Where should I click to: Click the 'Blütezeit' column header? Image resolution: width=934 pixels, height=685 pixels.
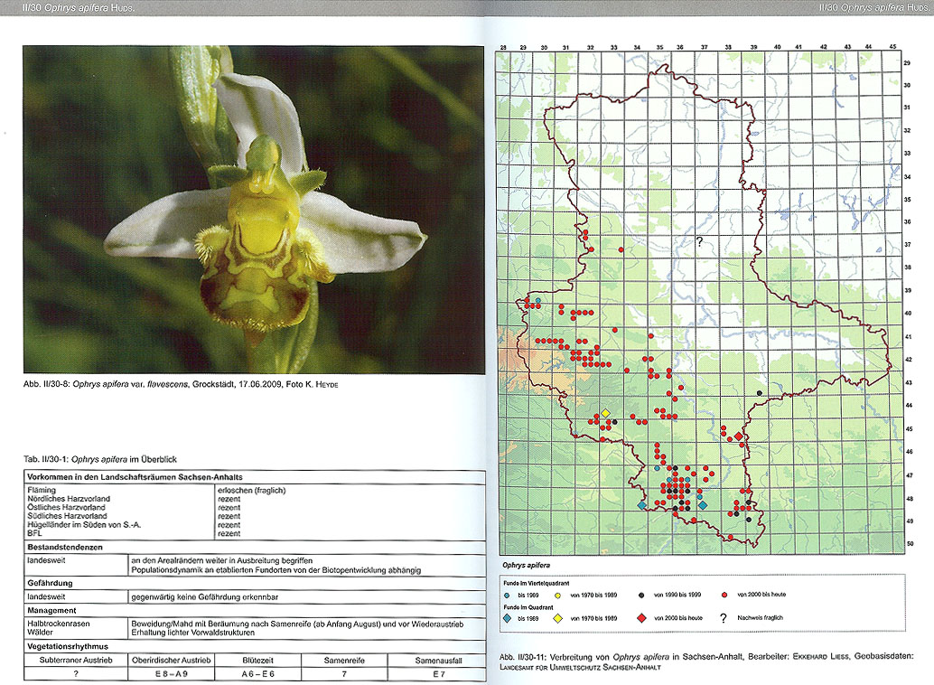point(258,661)
